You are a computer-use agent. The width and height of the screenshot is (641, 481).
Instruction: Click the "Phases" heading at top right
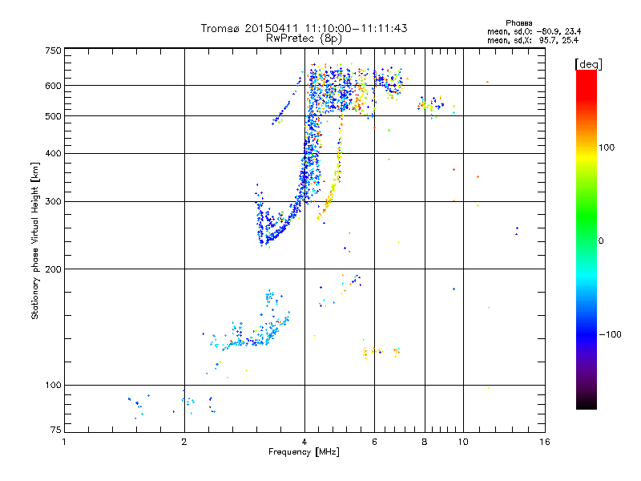click(x=518, y=23)
